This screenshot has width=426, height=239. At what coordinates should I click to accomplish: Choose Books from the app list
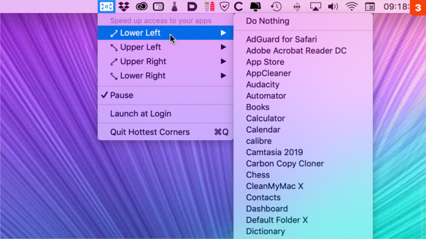click(x=303, y=107)
